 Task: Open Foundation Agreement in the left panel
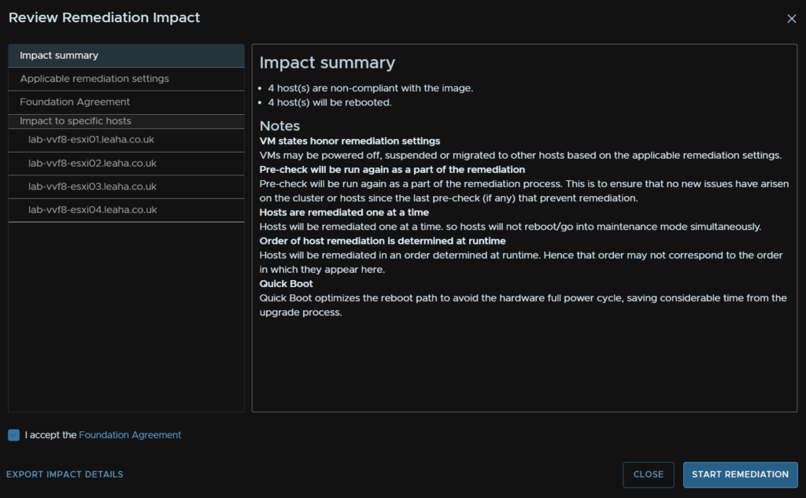[x=126, y=102]
